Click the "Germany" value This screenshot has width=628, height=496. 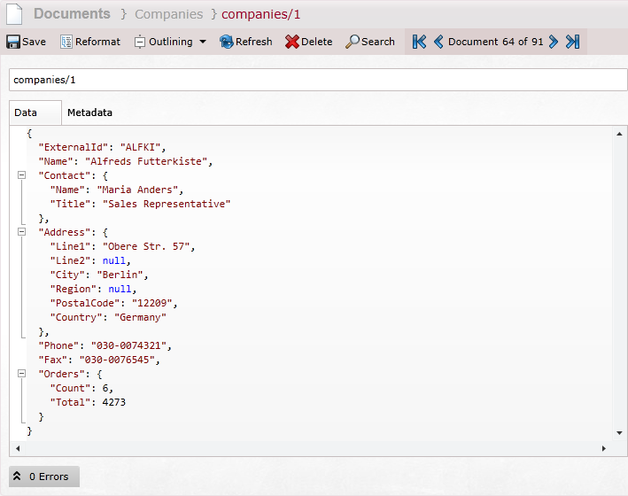point(140,317)
